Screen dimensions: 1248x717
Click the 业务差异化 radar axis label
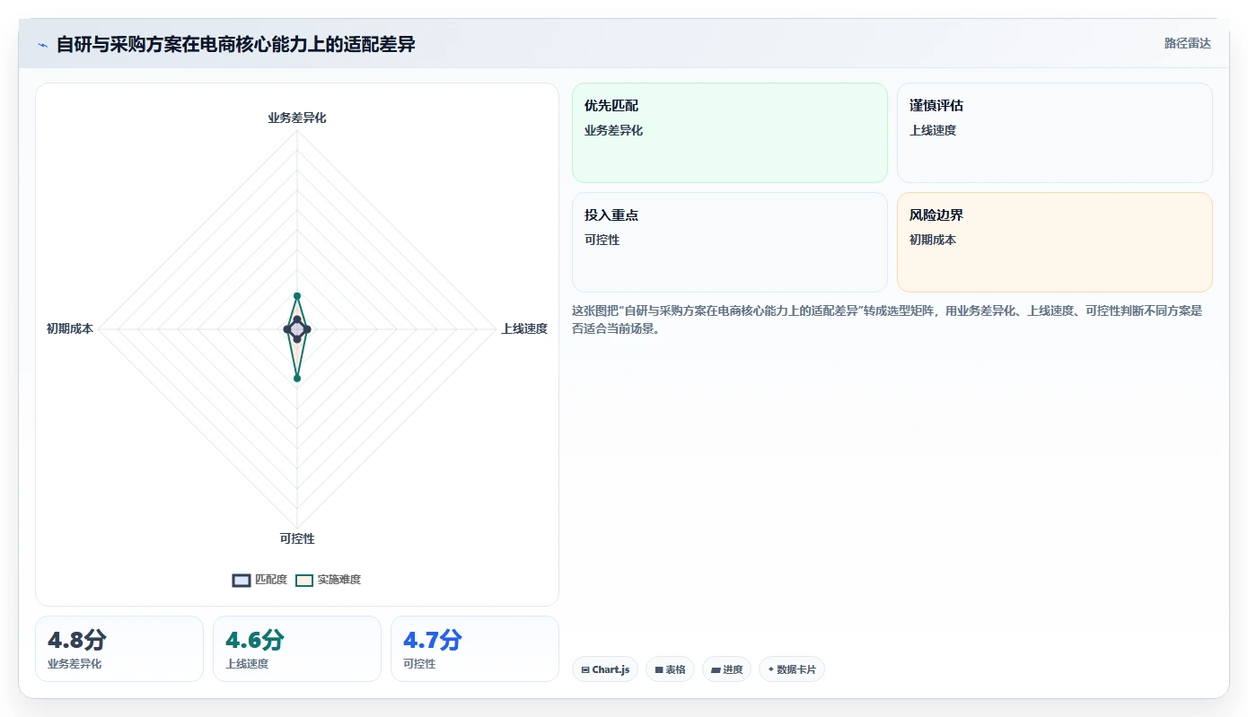(x=297, y=118)
